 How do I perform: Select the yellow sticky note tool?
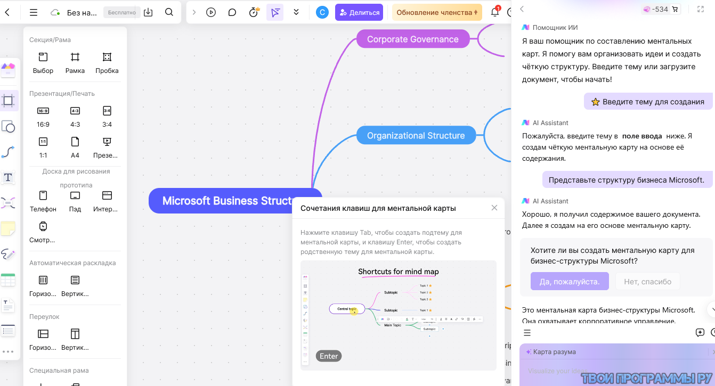coord(8,228)
